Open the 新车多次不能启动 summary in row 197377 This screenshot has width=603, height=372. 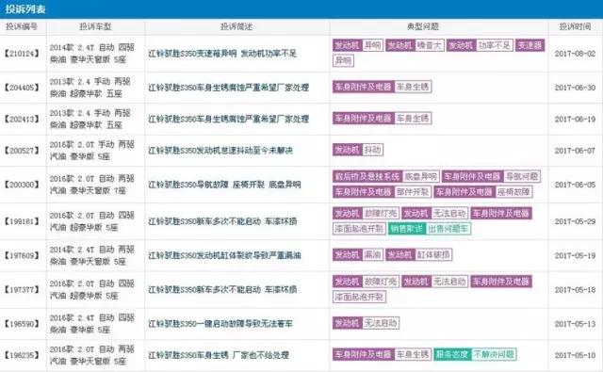(x=222, y=289)
